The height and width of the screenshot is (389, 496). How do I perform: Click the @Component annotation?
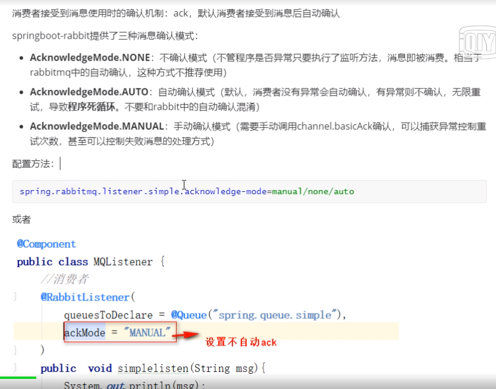[46, 244]
